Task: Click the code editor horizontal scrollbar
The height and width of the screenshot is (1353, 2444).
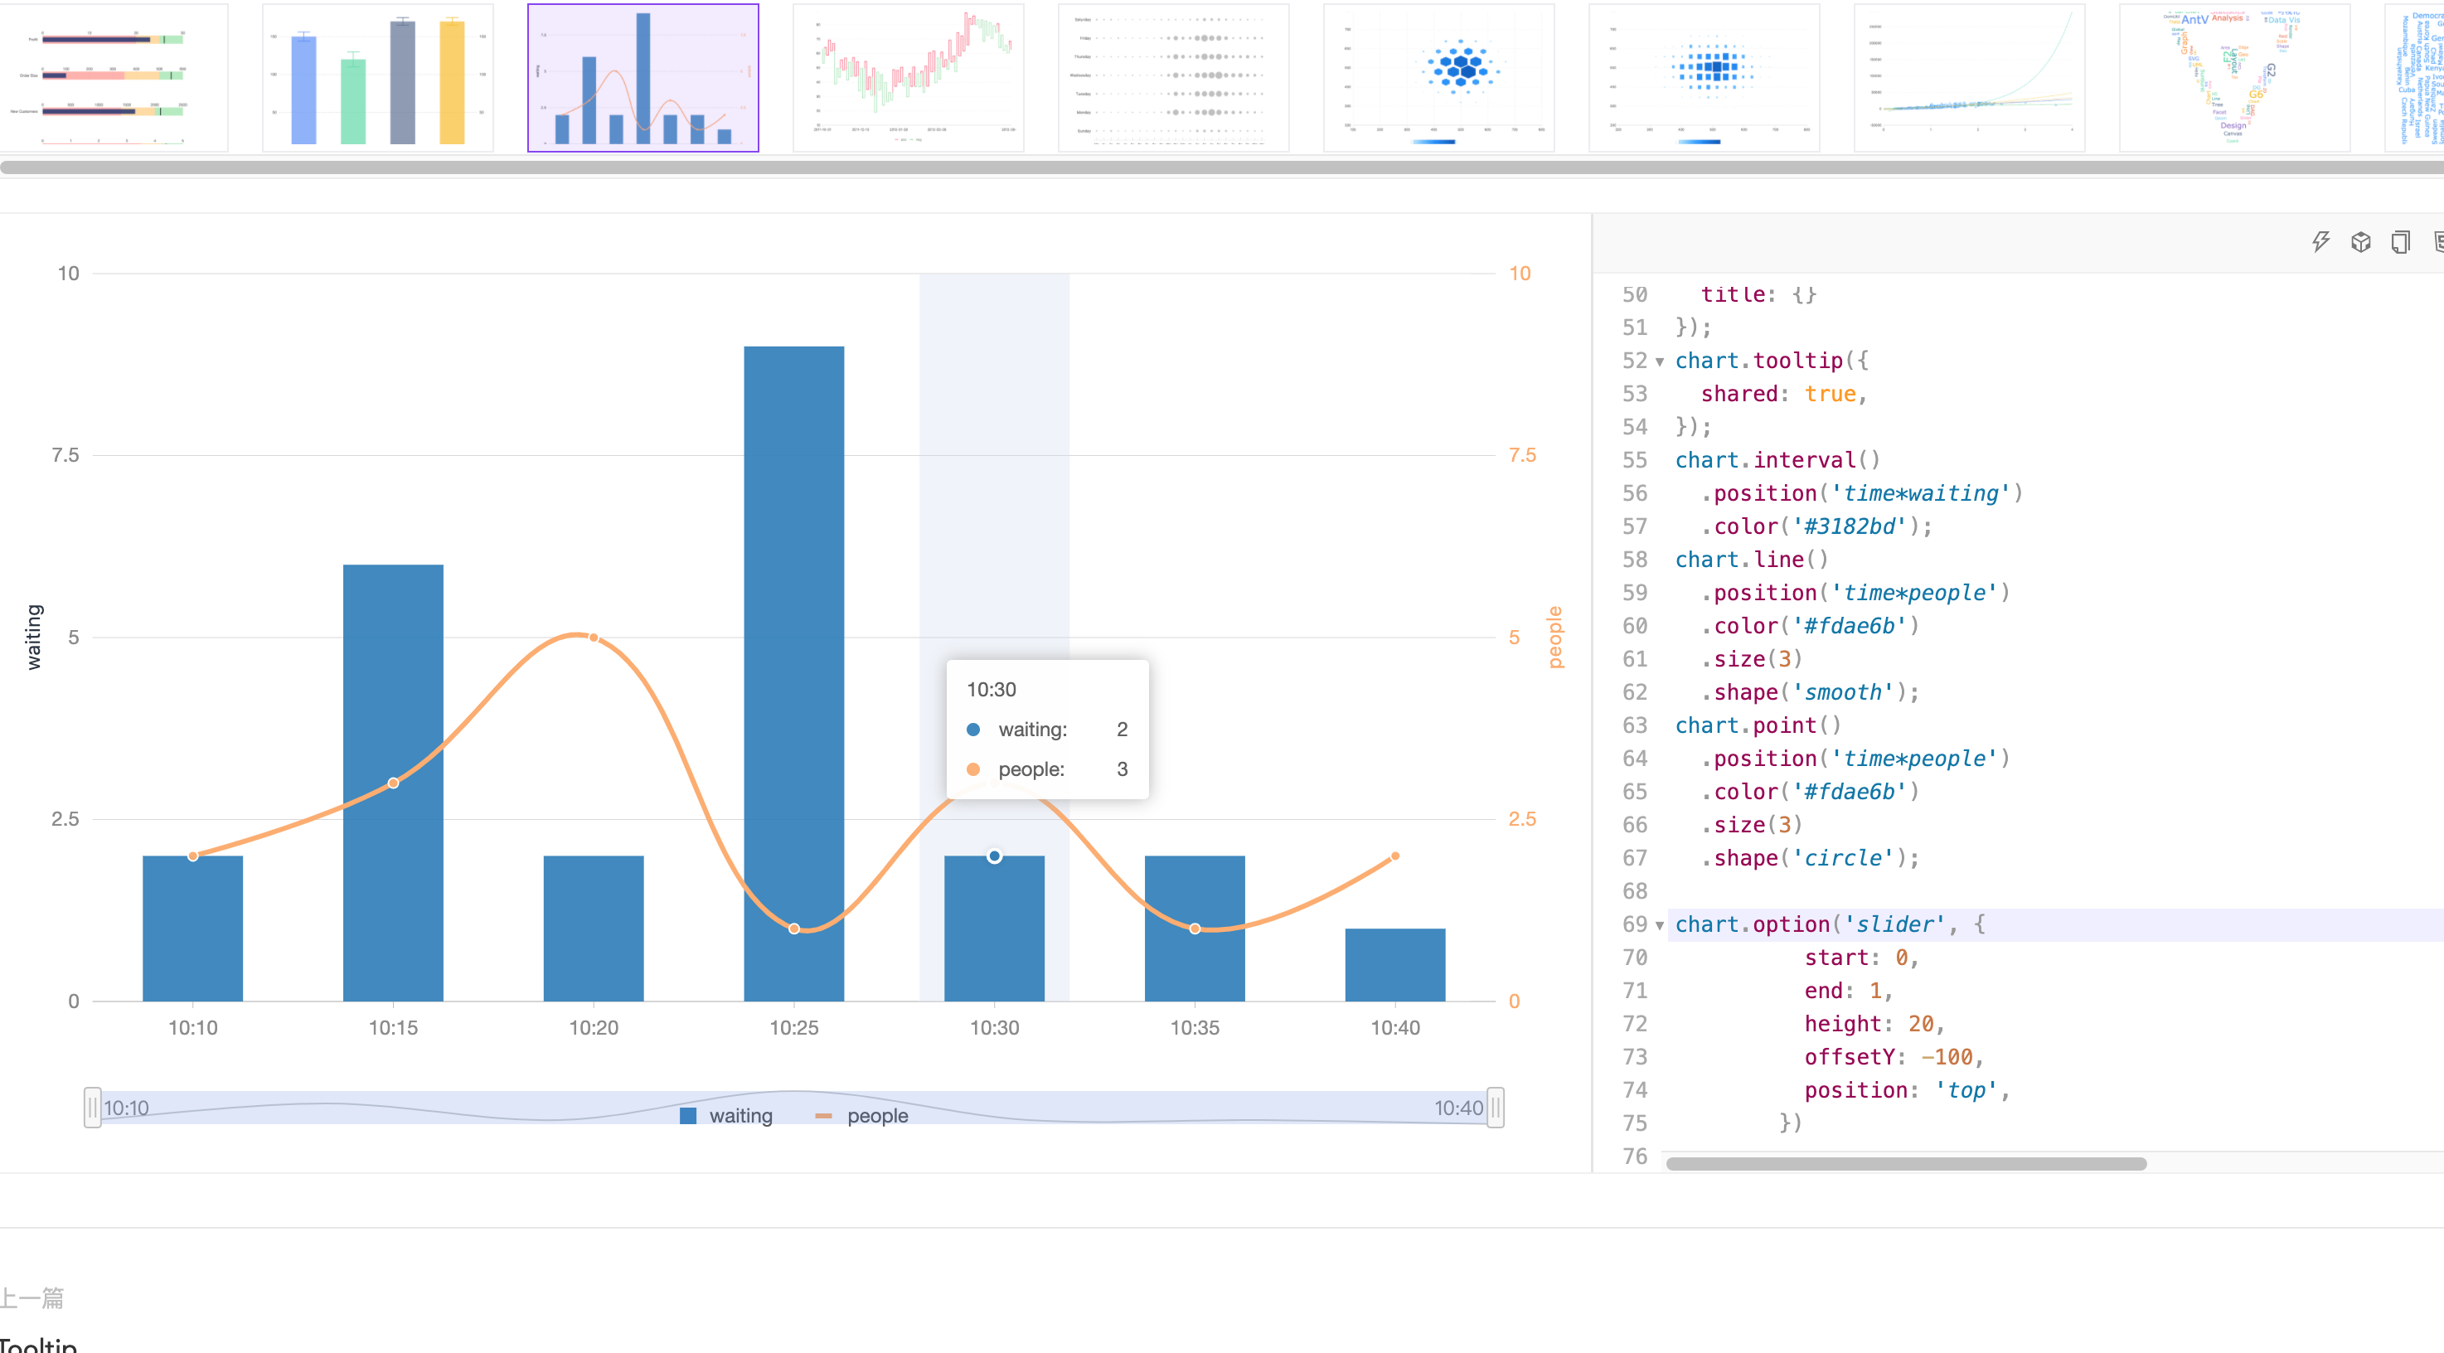Action: click(1905, 1163)
